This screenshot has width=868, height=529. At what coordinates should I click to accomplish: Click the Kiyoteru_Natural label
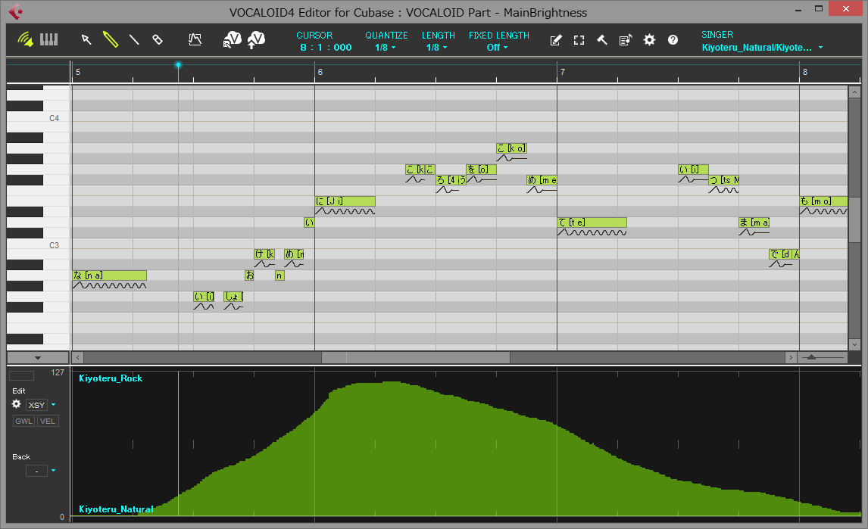(116, 509)
